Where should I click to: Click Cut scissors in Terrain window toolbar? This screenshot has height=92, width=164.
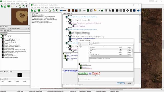pyautogui.click(x=20, y=6)
